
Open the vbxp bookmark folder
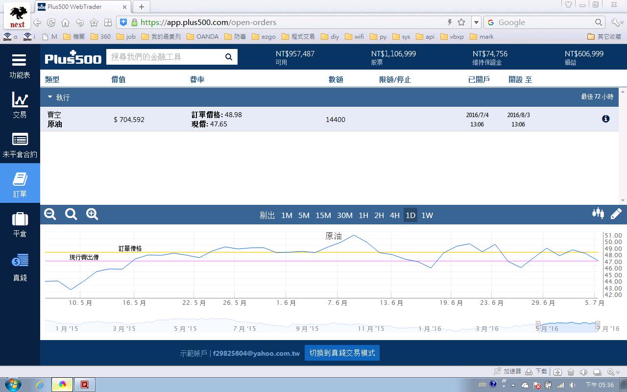452,36
